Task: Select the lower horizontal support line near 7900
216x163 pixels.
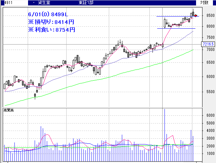Action: [176, 28]
